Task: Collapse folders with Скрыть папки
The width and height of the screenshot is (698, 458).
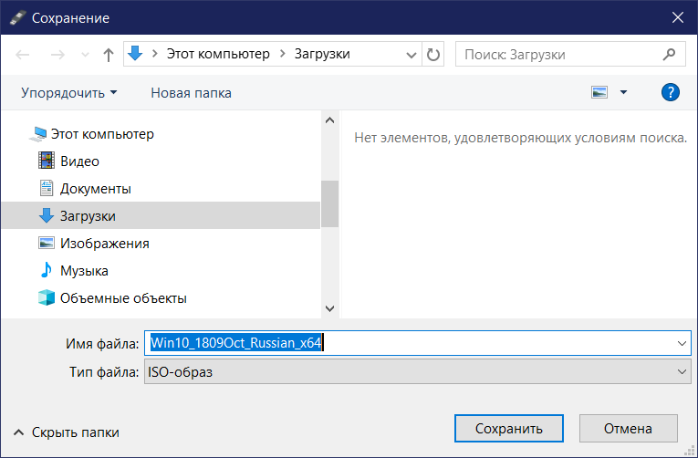Action: [x=67, y=432]
